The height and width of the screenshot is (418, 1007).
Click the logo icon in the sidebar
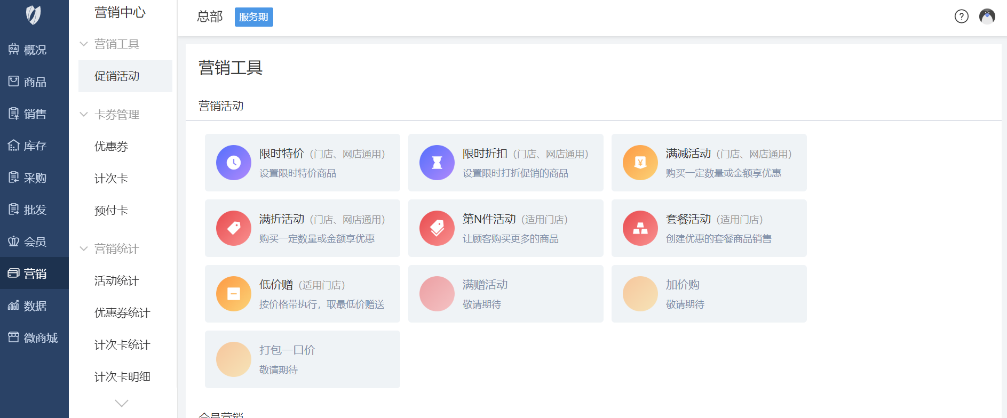pos(34,15)
